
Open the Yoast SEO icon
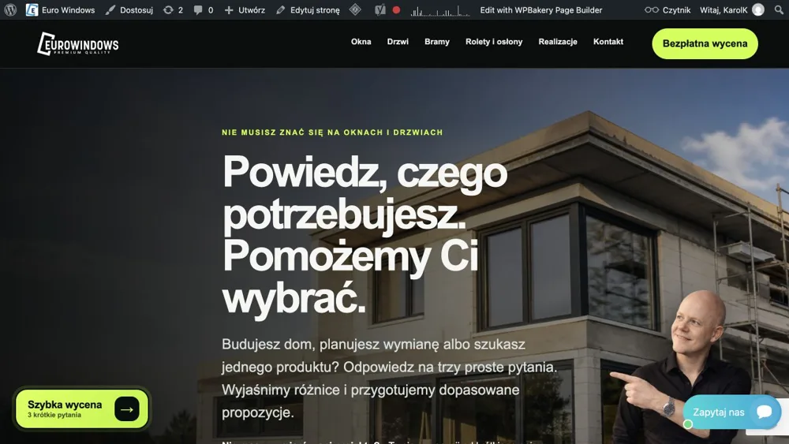click(x=380, y=9)
